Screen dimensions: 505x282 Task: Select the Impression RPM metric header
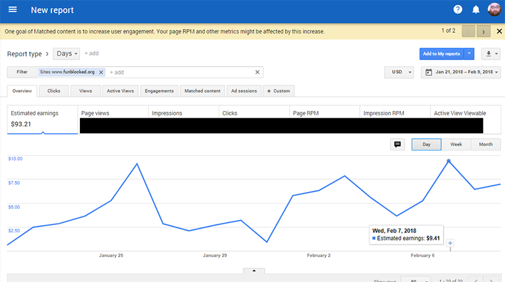pyautogui.click(x=384, y=113)
